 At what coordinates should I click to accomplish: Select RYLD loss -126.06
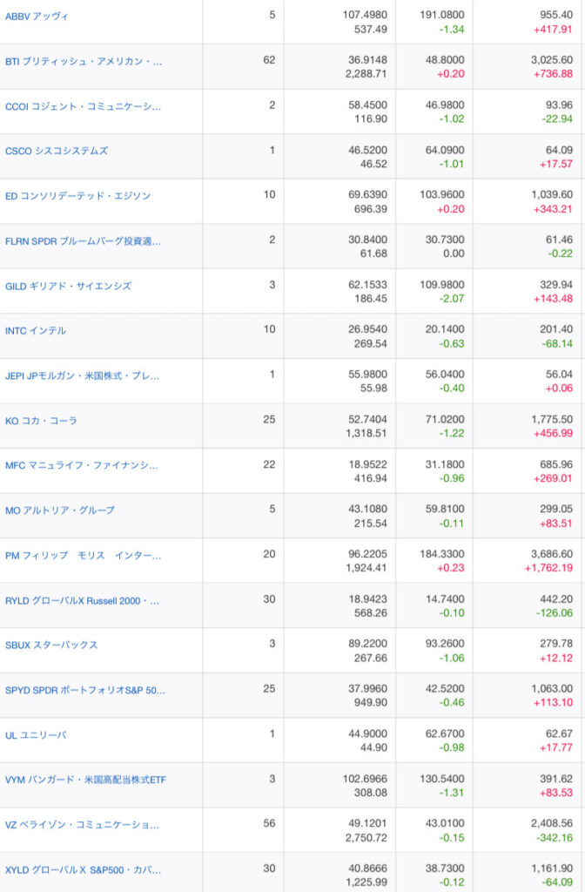(x=555, y=612)
